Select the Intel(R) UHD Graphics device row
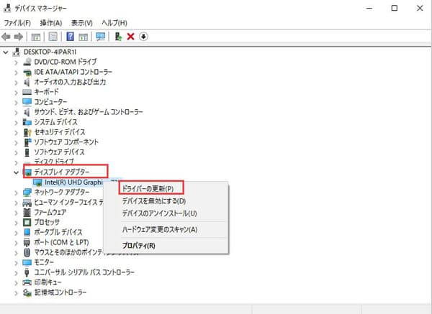This screenshot has height=314, width=432. 76,183
